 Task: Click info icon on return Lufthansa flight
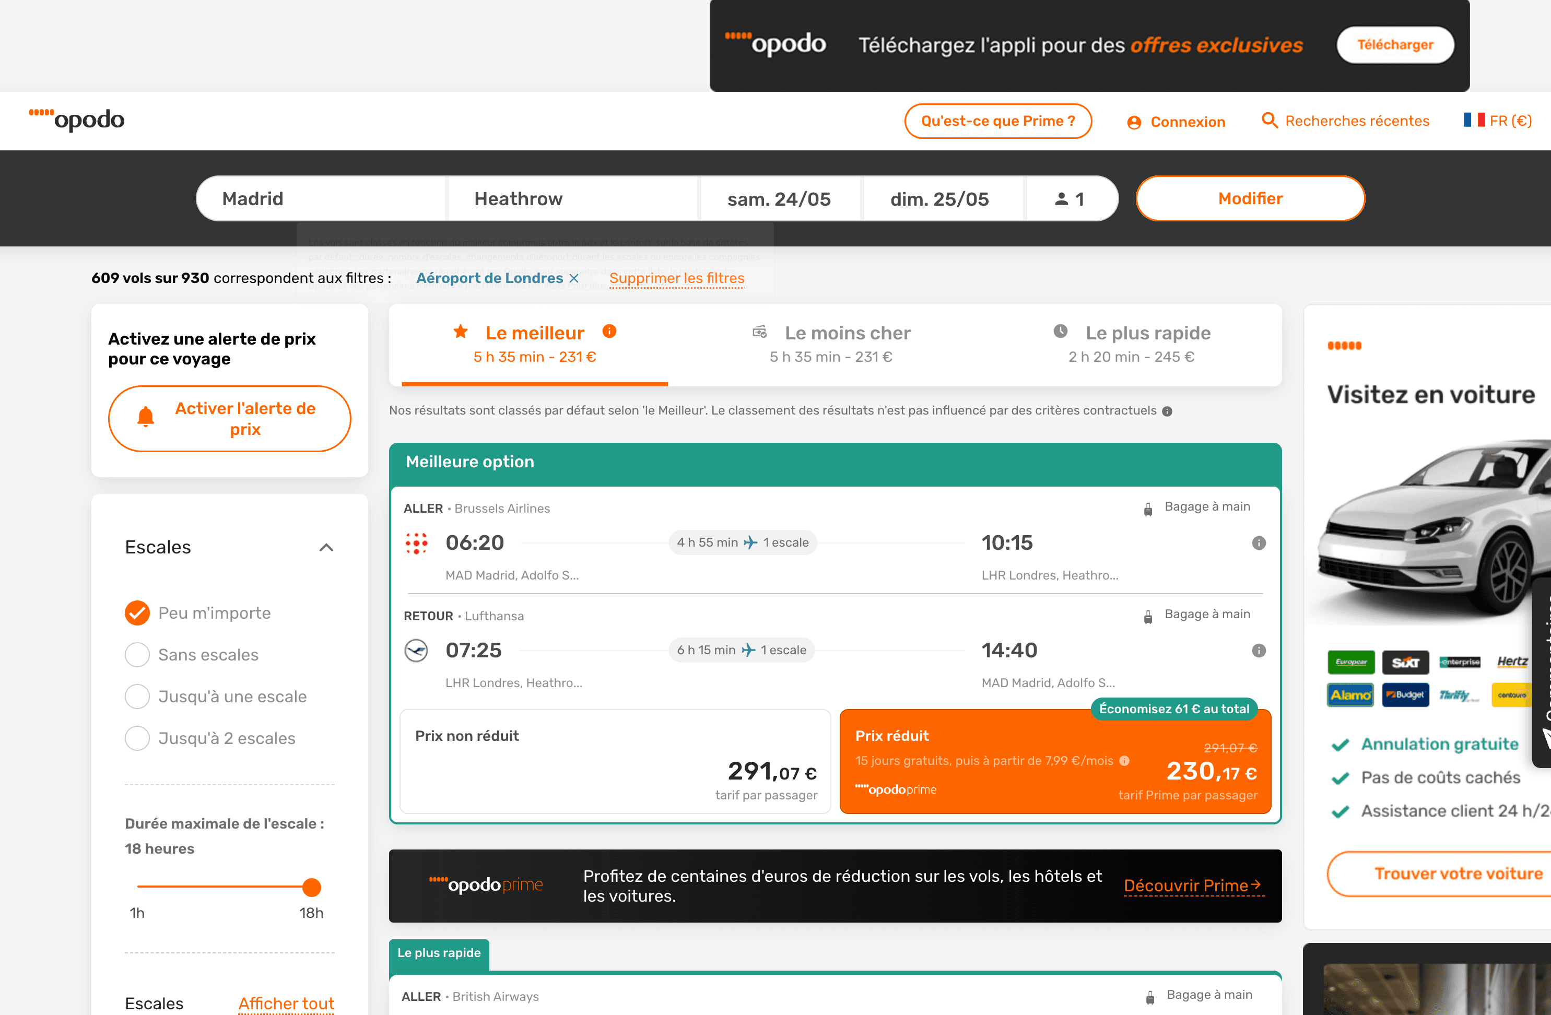point(1259,650)
